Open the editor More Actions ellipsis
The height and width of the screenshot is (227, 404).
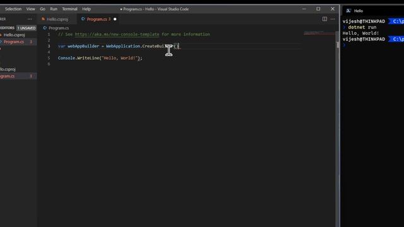333,19
